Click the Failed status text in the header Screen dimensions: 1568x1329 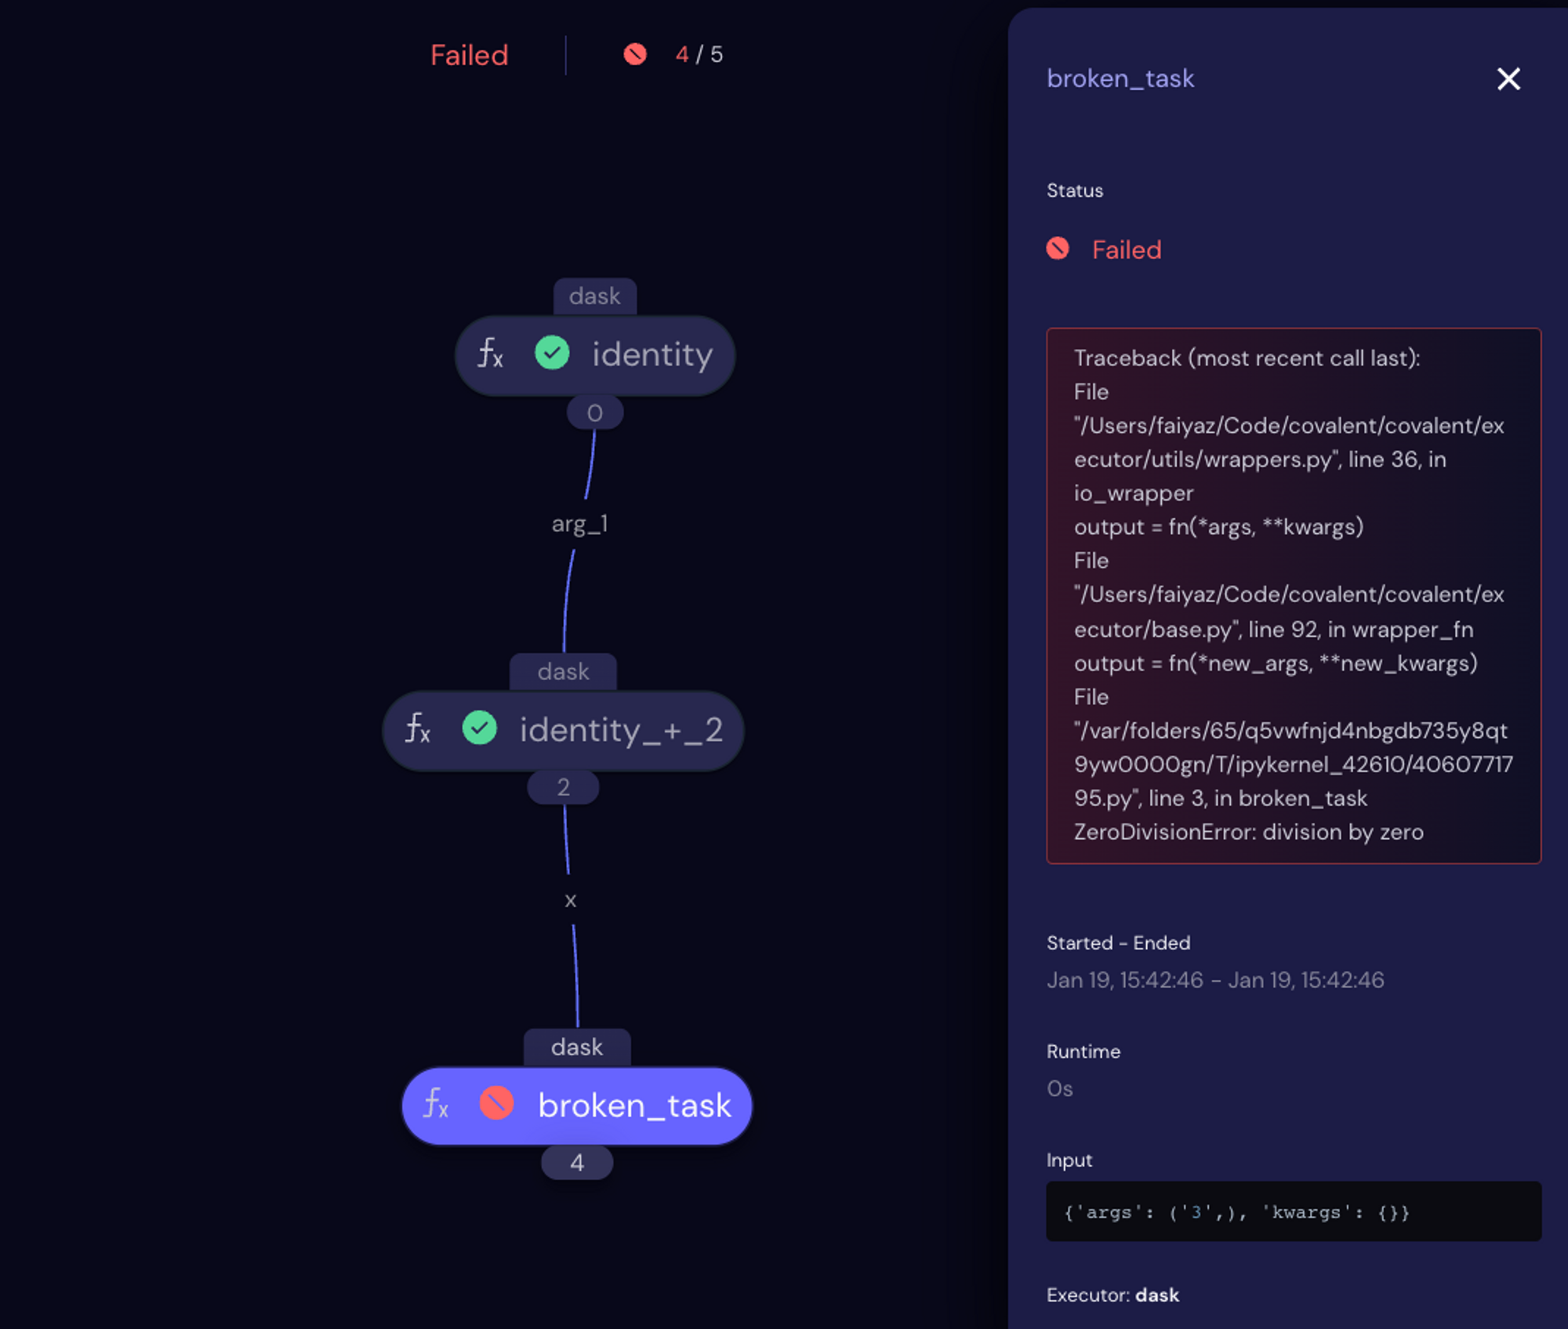click(468, 54)
